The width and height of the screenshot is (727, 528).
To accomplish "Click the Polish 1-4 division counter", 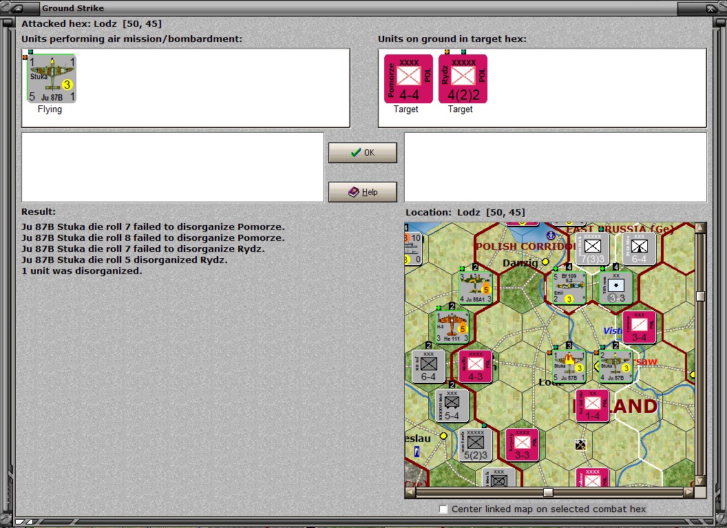I will pos(593,405).
